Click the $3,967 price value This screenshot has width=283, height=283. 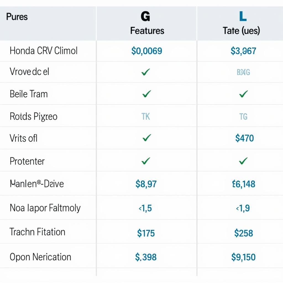(243, 51)
